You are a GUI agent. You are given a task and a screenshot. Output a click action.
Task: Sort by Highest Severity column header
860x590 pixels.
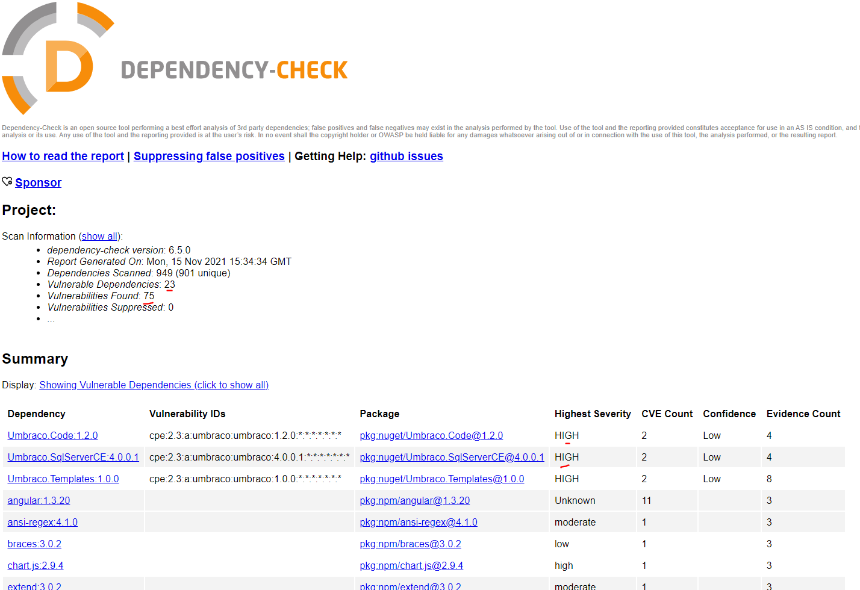point(593,414)
